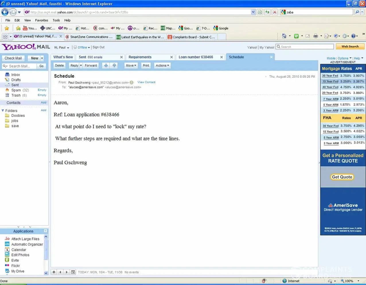Click the View Contact link
This screenshot has height=285, width=366.
tap(146, 82)
